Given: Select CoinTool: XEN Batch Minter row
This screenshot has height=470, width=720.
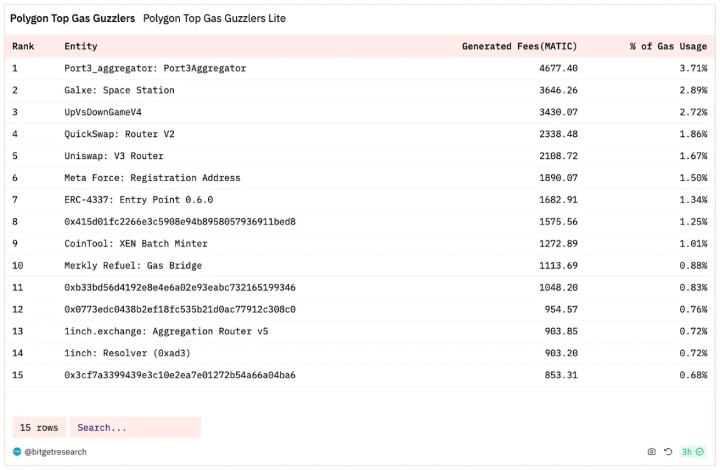Looking at the screenshot, I should coord(360,244).
